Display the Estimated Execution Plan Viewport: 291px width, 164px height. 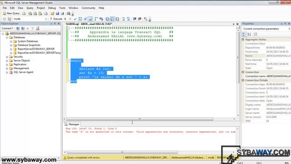80,19
